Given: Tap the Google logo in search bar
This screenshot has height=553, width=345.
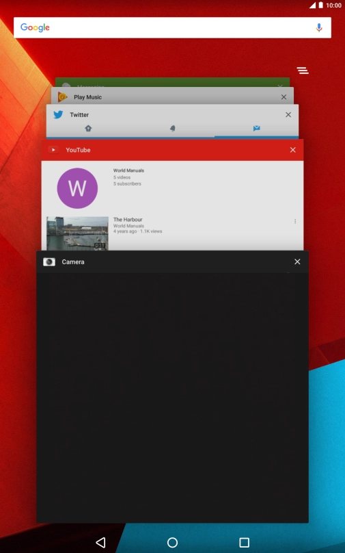Looking at the screenshot, I should pos(35,27).
